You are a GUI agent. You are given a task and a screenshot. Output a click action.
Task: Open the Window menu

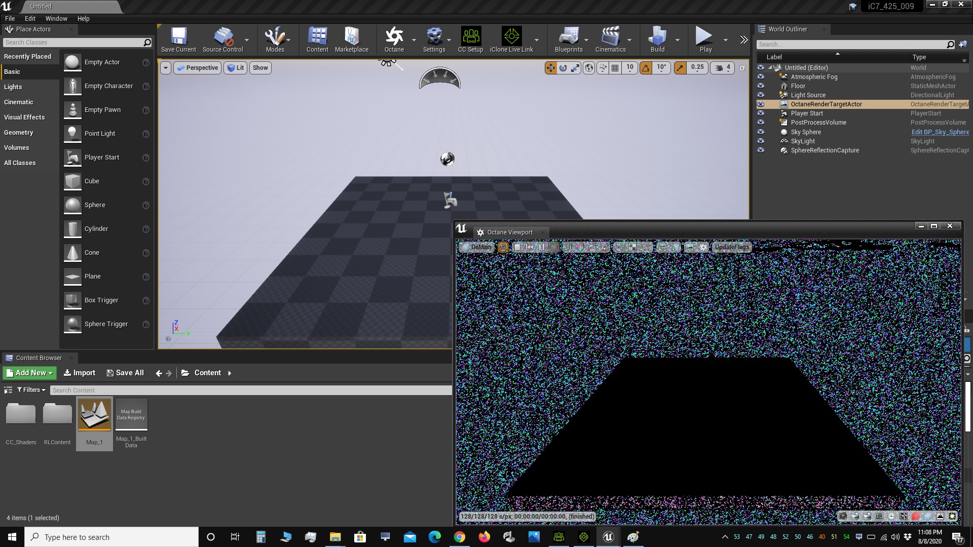click(56, 18)
